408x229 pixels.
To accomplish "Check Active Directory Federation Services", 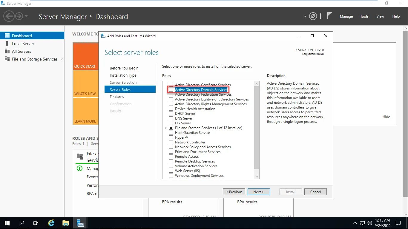I will (x=171, y=95).
